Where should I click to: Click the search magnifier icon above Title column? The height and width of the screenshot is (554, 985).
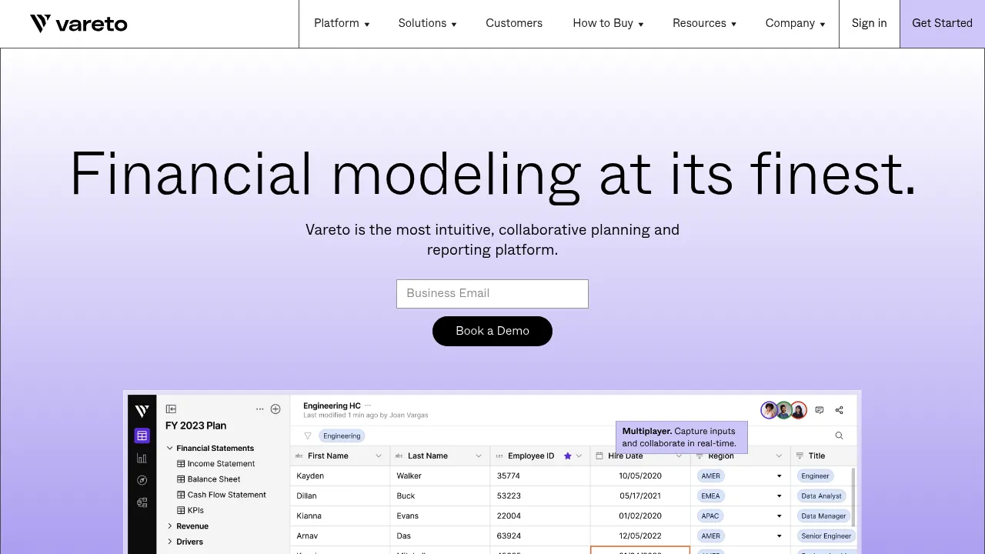click(x=839, y=436)
